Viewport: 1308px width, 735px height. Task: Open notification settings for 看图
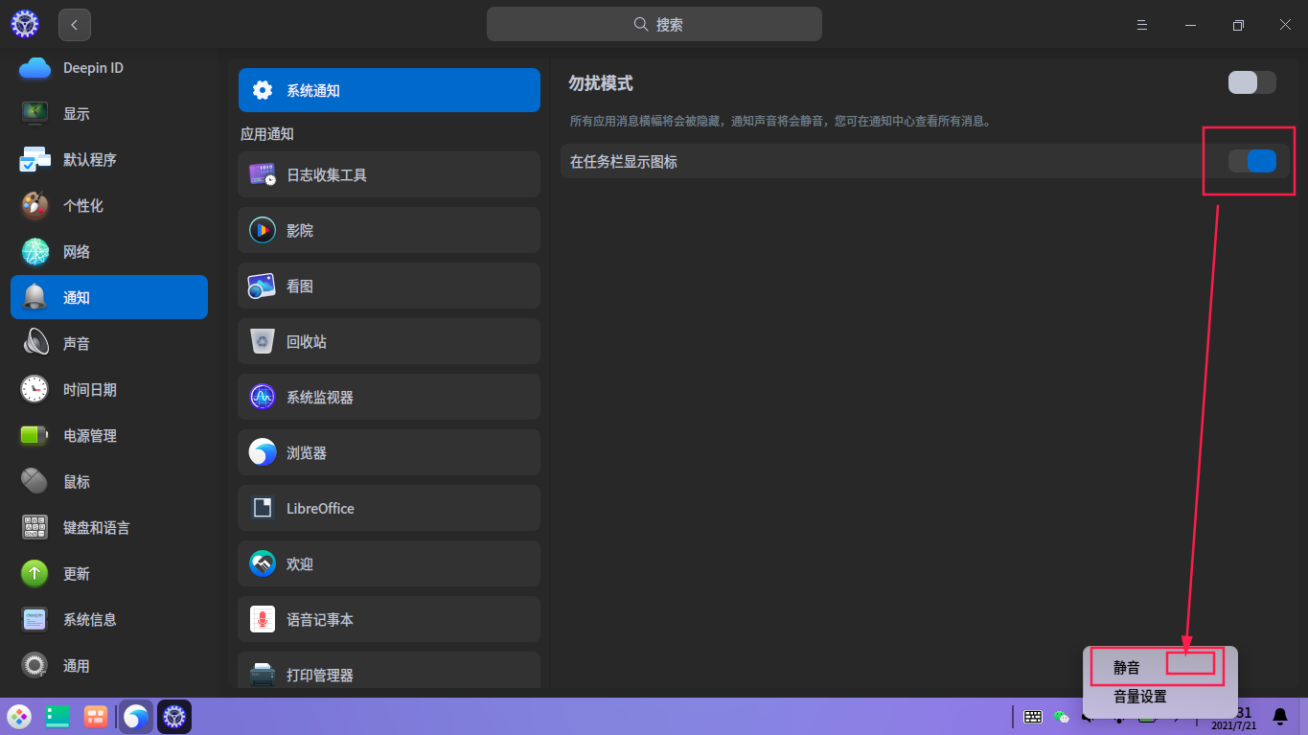pyautogui.click(x=389, y=287)
